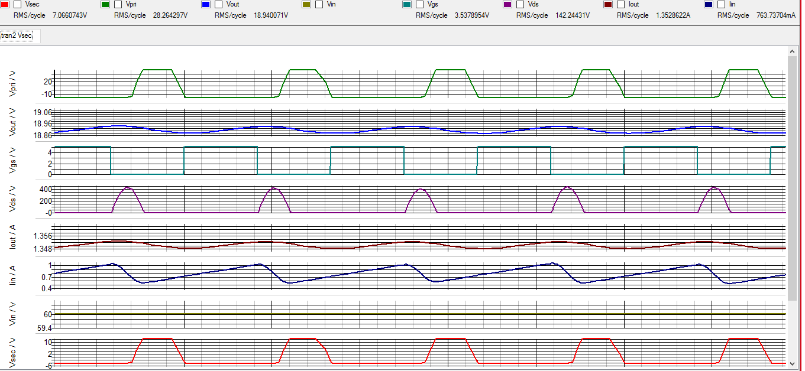Tick the Iin curve checkbox

[x=721, y=4]
